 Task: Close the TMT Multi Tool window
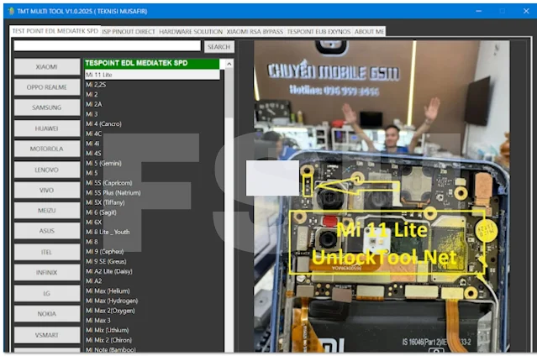click(526, 11)
